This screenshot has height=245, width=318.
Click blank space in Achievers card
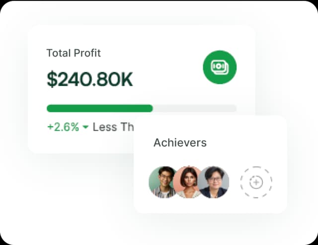click(248, 144)
